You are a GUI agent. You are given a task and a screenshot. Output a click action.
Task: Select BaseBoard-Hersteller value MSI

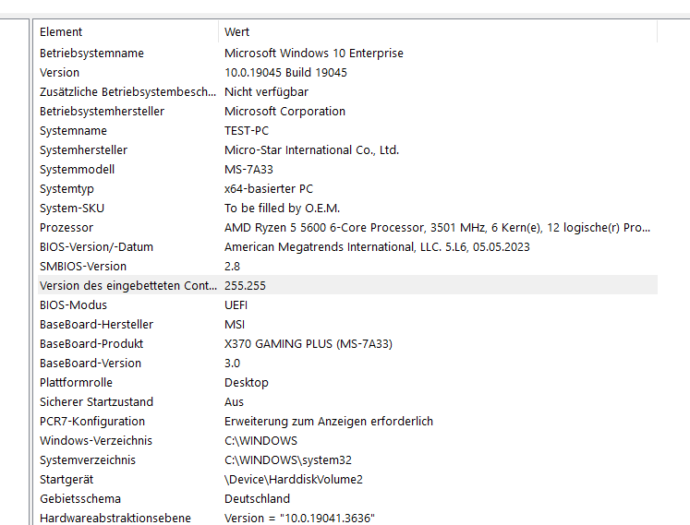[235, 324]
